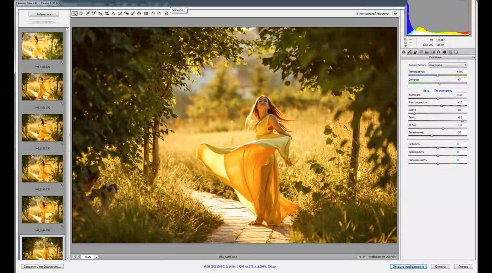
Task: Open the zoom level dropdown arrow
Action: (x=97, y=256)
